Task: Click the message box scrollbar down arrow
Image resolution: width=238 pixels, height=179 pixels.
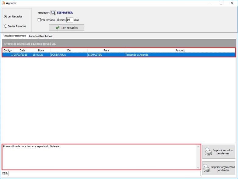Action: tap(198, 167)
